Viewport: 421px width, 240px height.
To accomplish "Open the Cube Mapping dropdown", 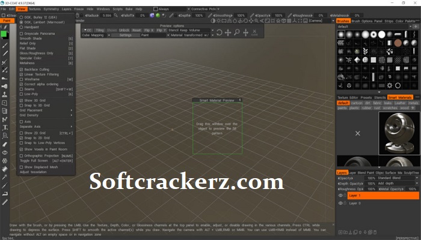I will pos(96,35).
